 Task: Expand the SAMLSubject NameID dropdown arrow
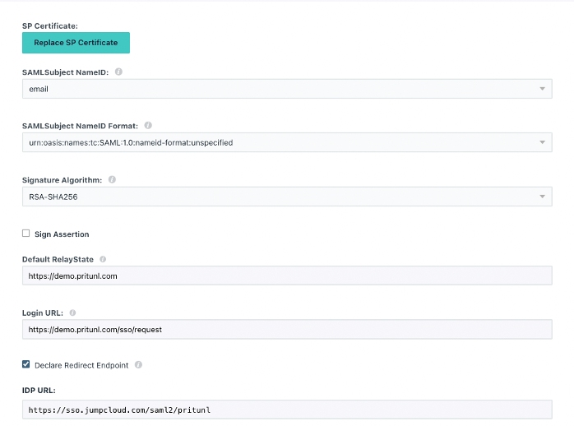(542, 89)
